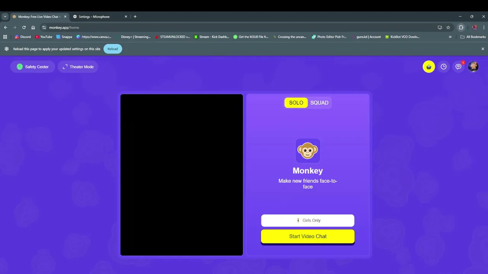488x274 pixels.
Task: Close the Settings – Microphone tab
Action: tap(126, 17)
